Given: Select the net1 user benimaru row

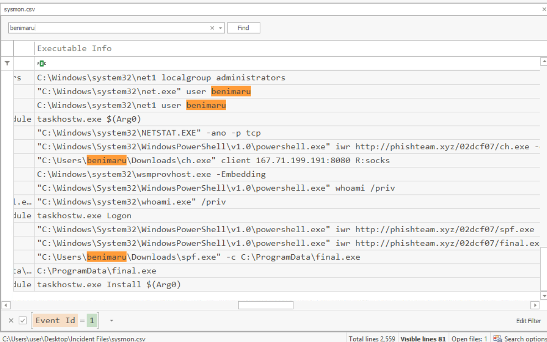Looking at the screenshot, I should point(287,105).
